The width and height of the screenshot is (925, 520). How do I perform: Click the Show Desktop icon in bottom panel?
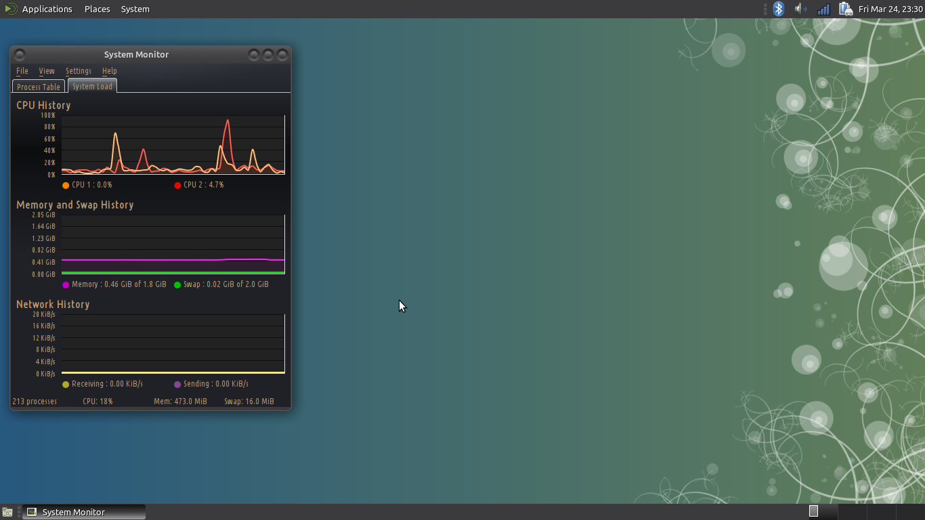[7, 512]
